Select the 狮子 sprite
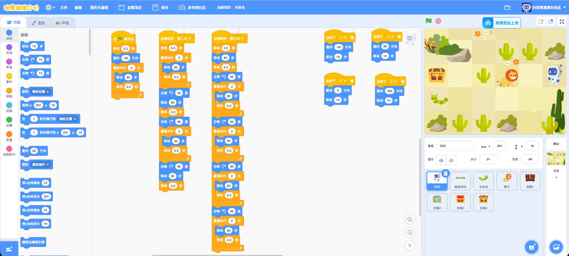 (x=507, y=181)
